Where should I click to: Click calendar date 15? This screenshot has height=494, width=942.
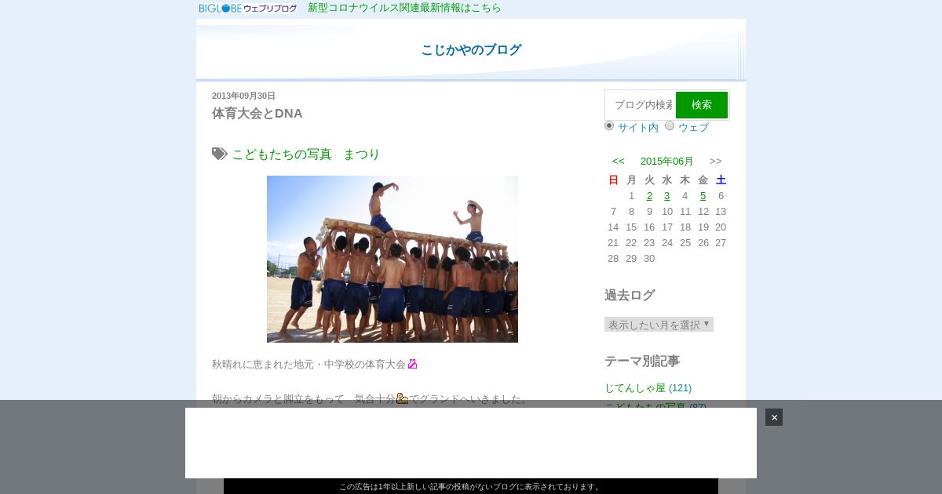(x=631, y=227)
